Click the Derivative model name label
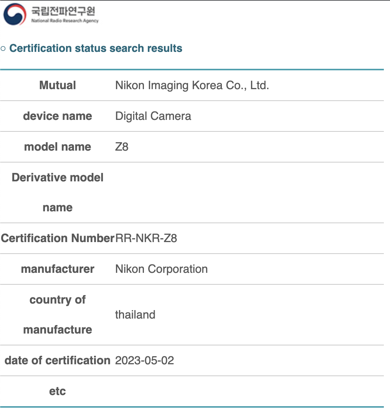 (x=58, y=192)
